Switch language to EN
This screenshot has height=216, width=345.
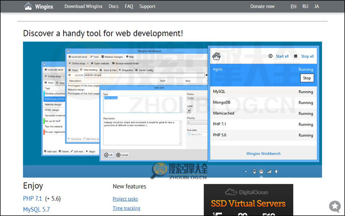point(293,6)
